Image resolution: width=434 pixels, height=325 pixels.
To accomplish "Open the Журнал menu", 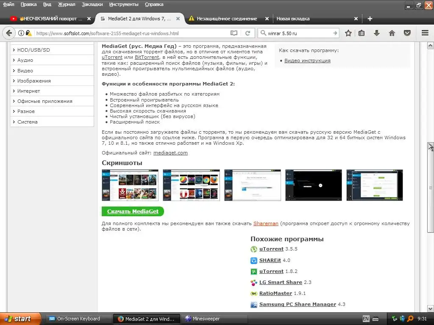I will (67, 4).
